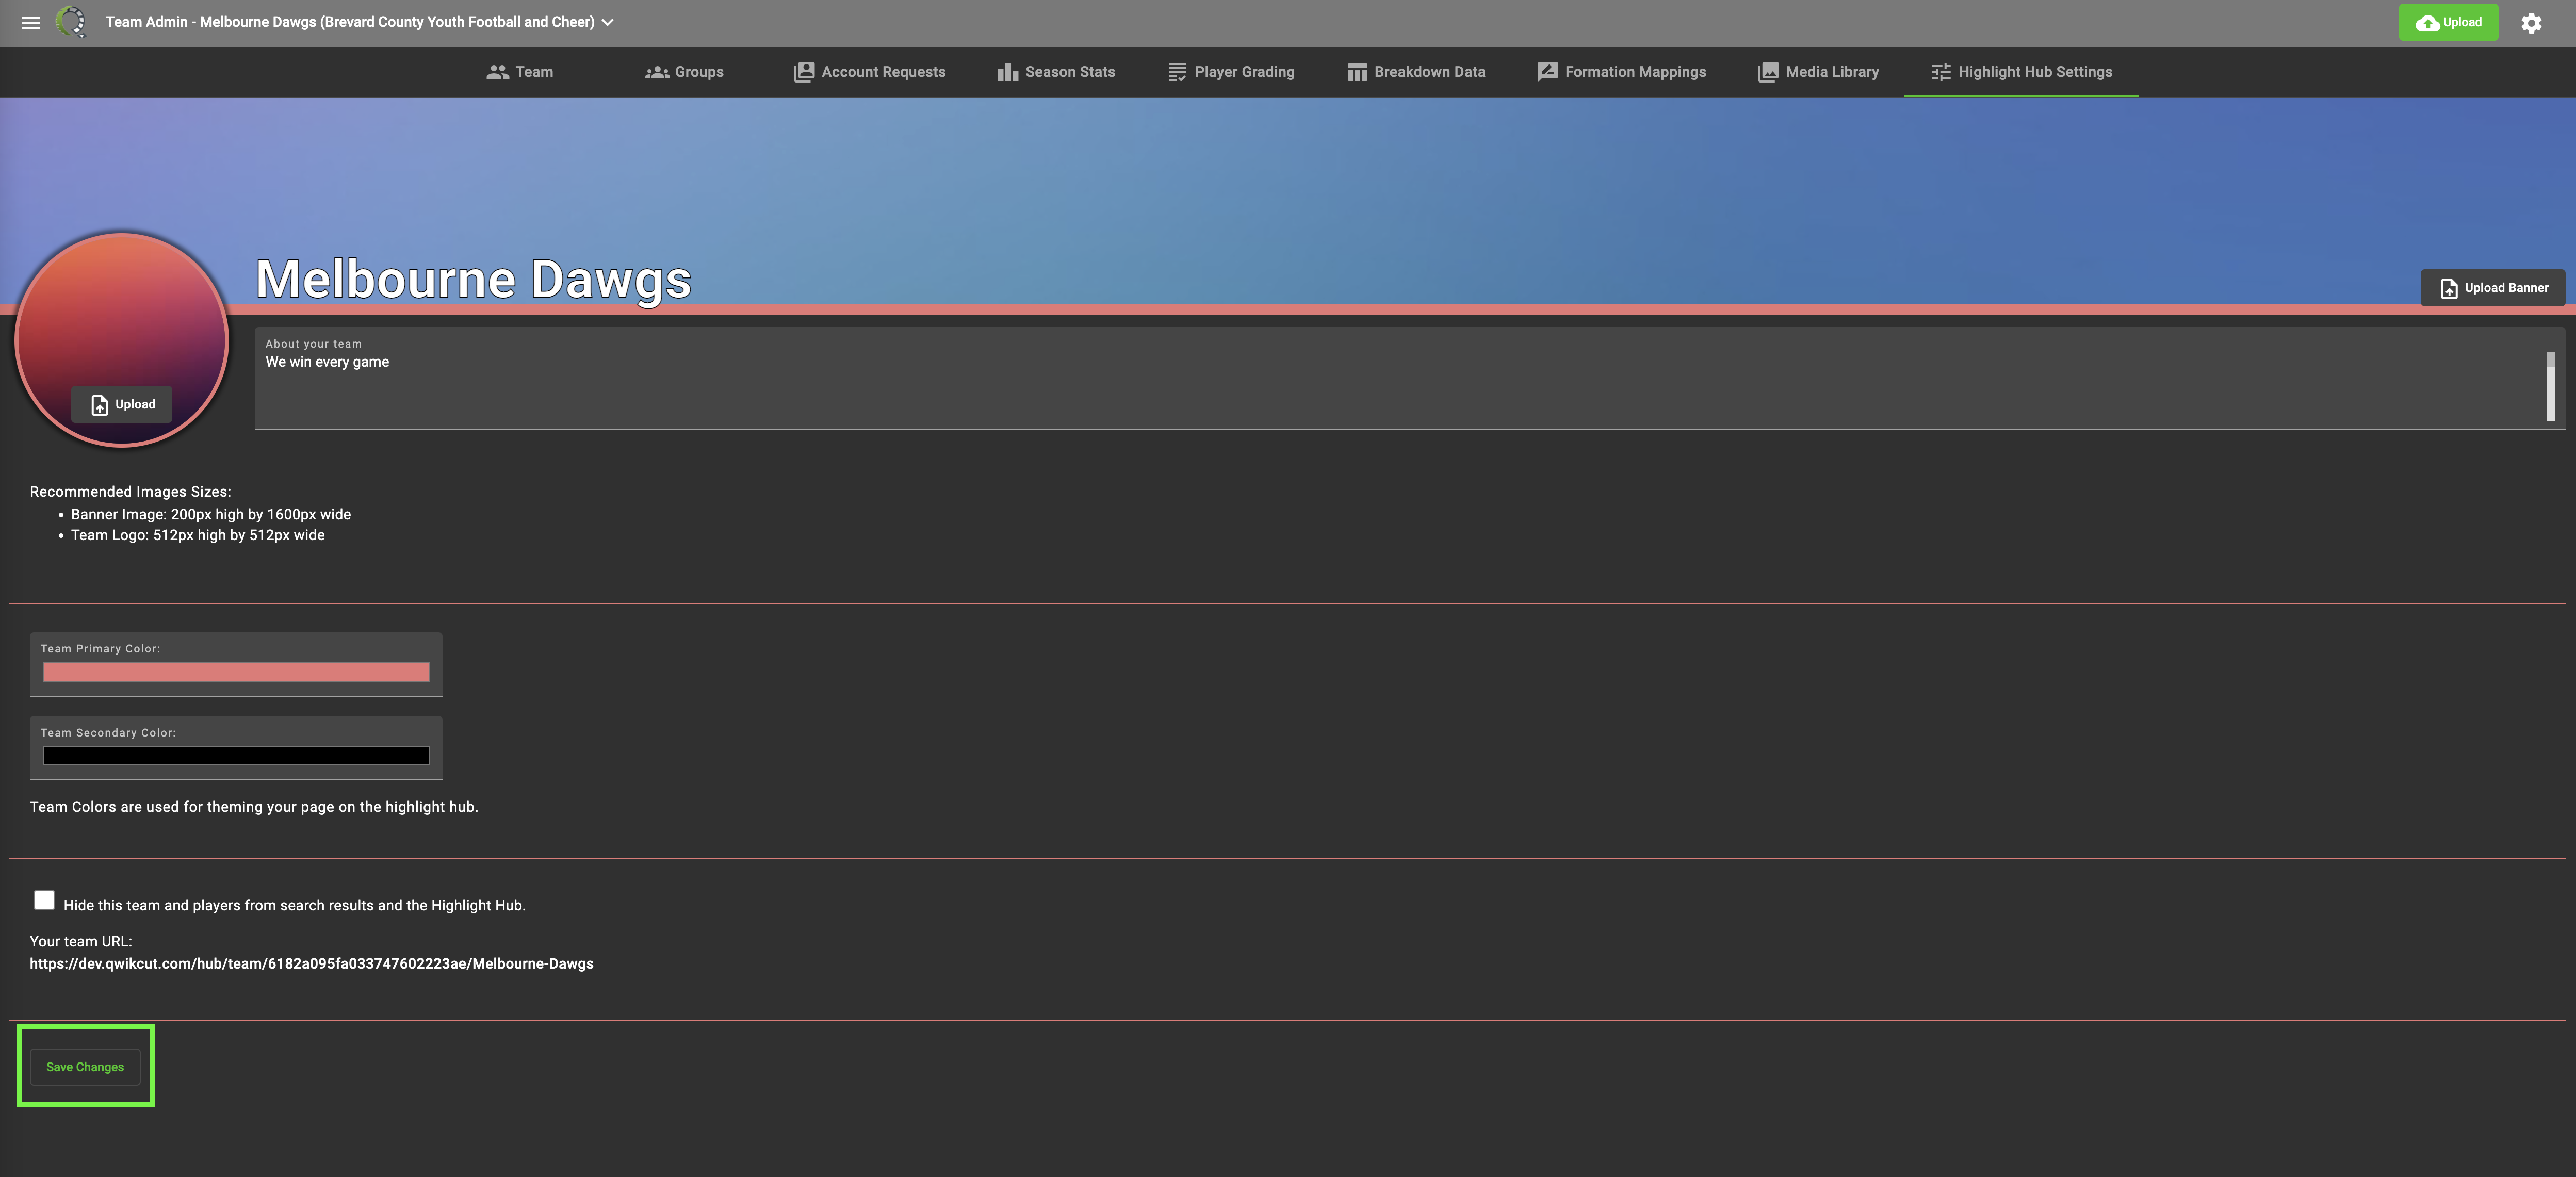Viewport: 2576px width, 1177px height.
Task: Open the Season Stats tab
Action: pyautogui.click(x=1055, y=72)
